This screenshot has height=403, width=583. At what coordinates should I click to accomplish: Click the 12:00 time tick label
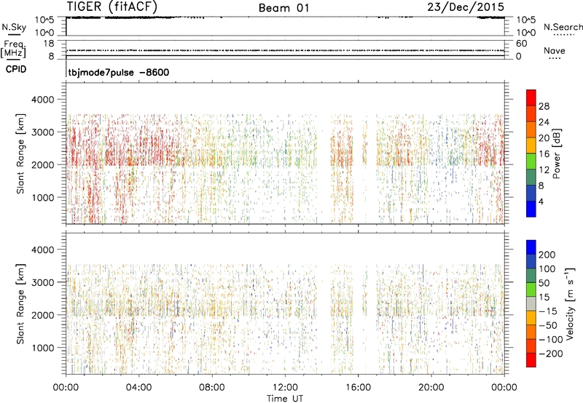(x=285, y=388)
